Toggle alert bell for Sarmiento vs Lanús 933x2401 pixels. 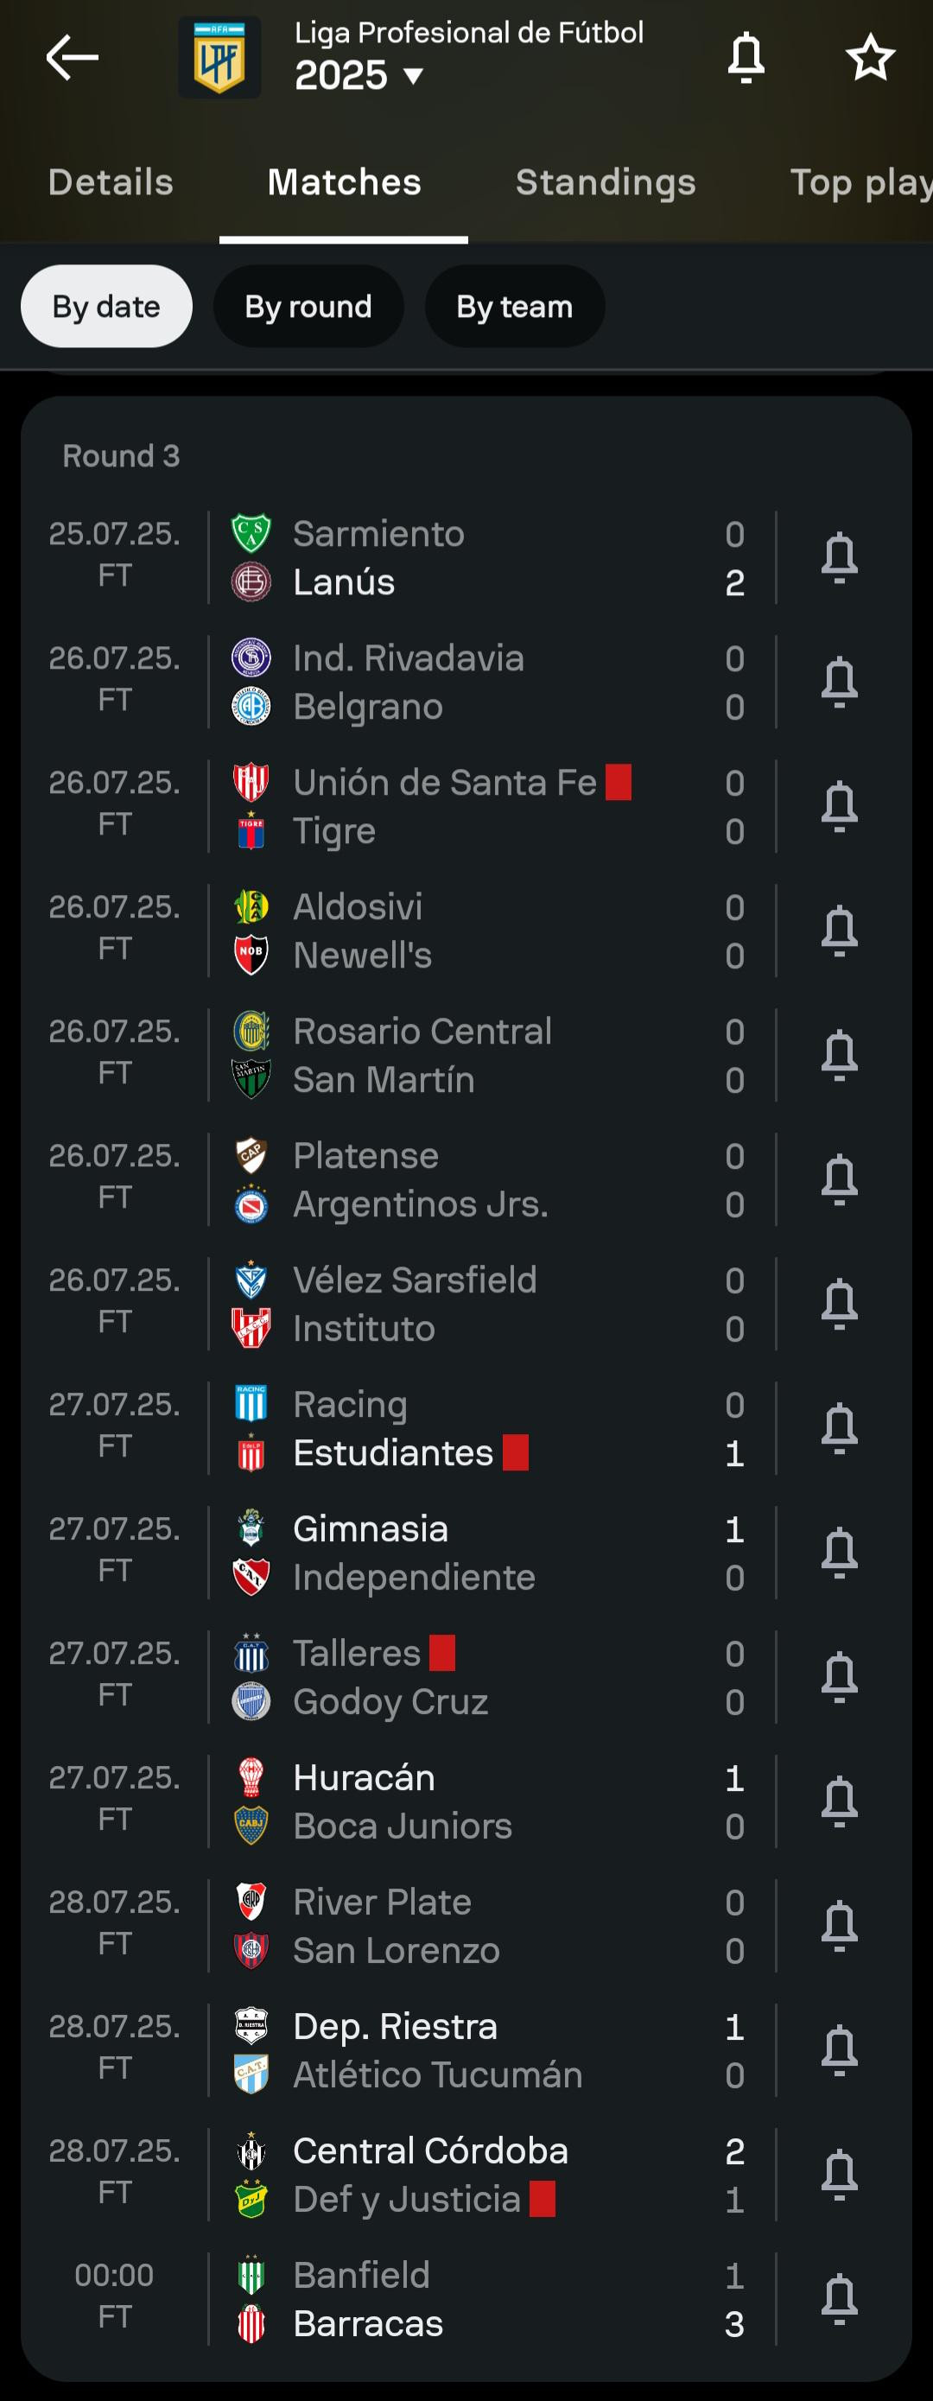coord(839,558)
